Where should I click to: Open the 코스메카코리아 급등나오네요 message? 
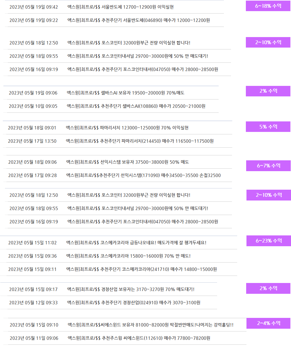[136, 243]
